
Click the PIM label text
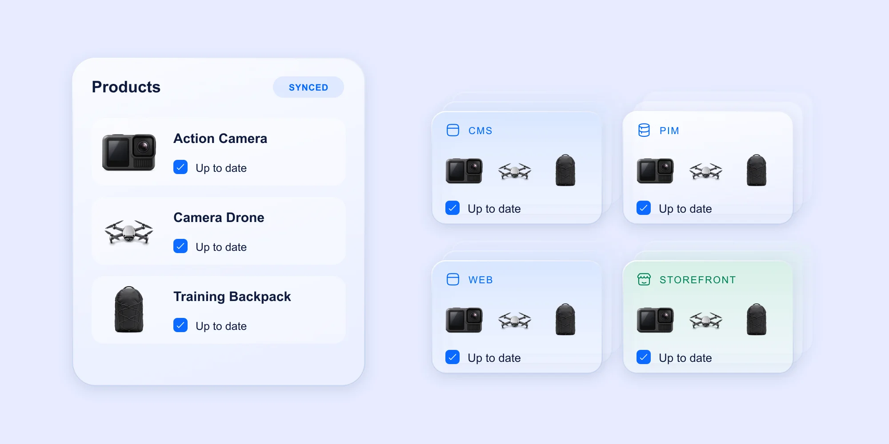pyautogui.click(x=669, y=131)
